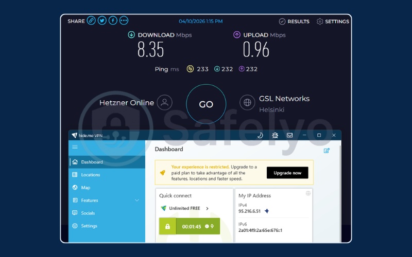Expand the Features chevron arrow
412x257 pixels.
point(137,200)
